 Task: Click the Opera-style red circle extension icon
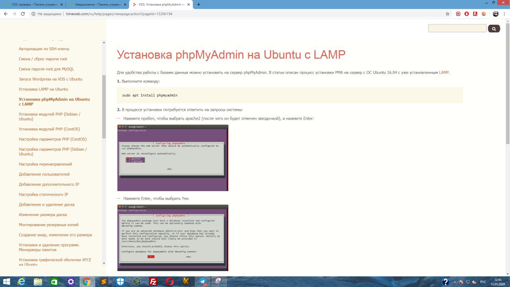pyautogui.click(x=467, y=14)
